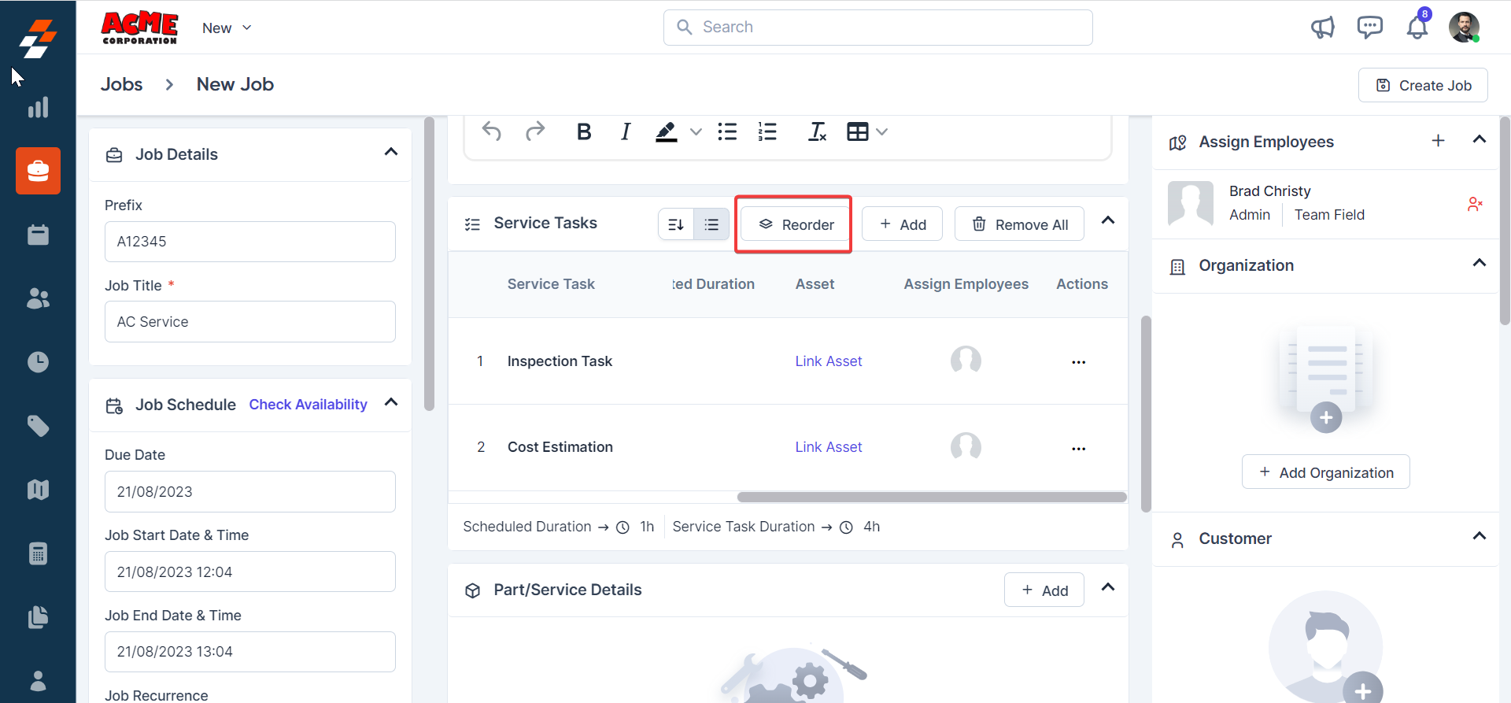Collapse the Assign Employees panel
This screenshot has height=703, width=1511.
tap(1480, 139)
